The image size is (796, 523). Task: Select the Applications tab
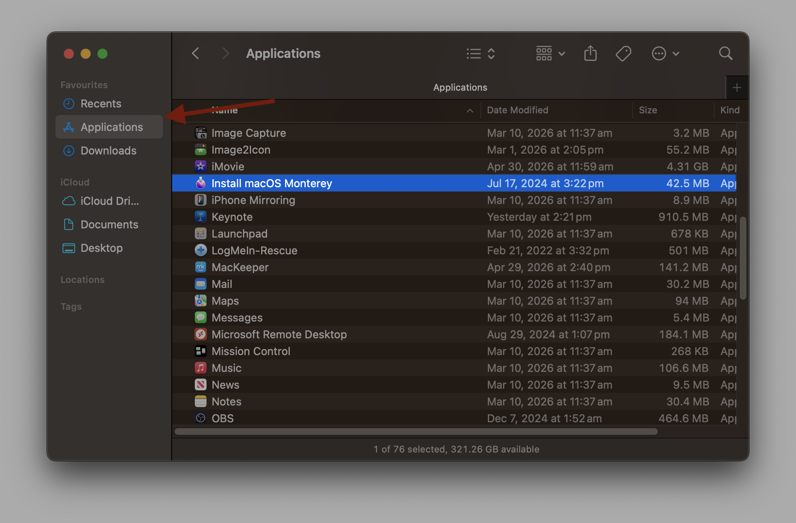(x=460, y=87)
